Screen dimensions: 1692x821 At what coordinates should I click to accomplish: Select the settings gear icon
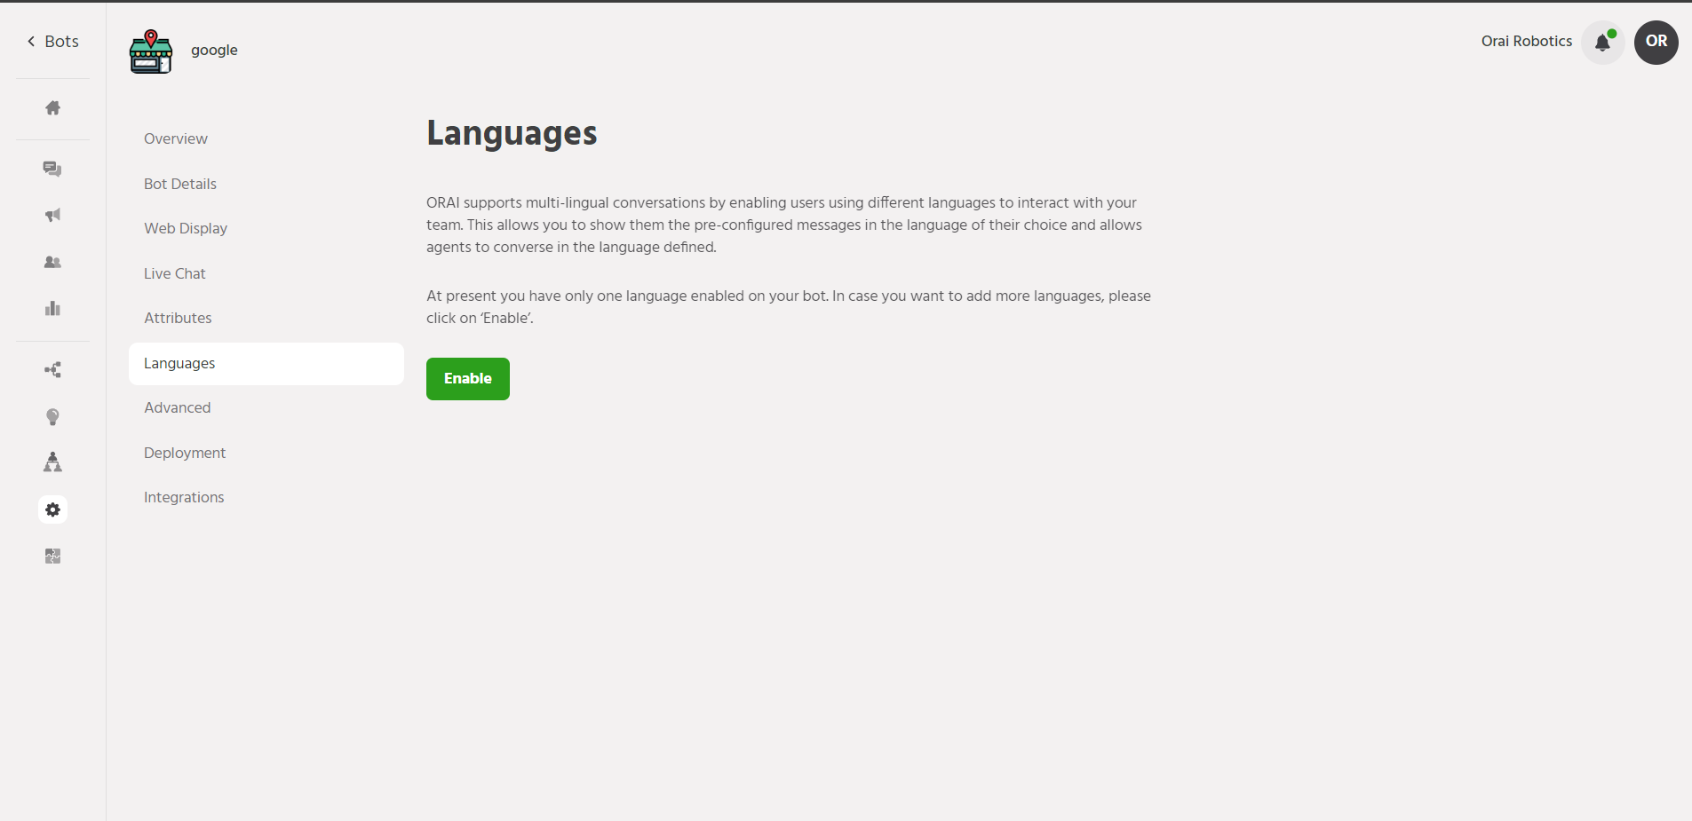coord(52,509)
